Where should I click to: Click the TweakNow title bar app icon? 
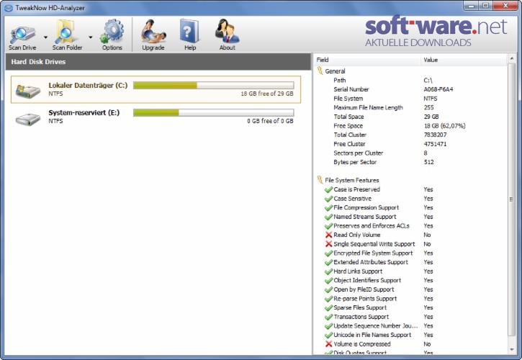tap(9, 8)
